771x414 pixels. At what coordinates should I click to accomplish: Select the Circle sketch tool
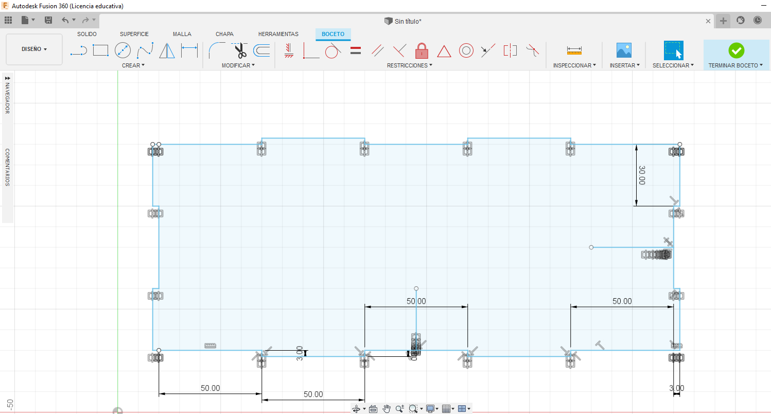(122, 50)
